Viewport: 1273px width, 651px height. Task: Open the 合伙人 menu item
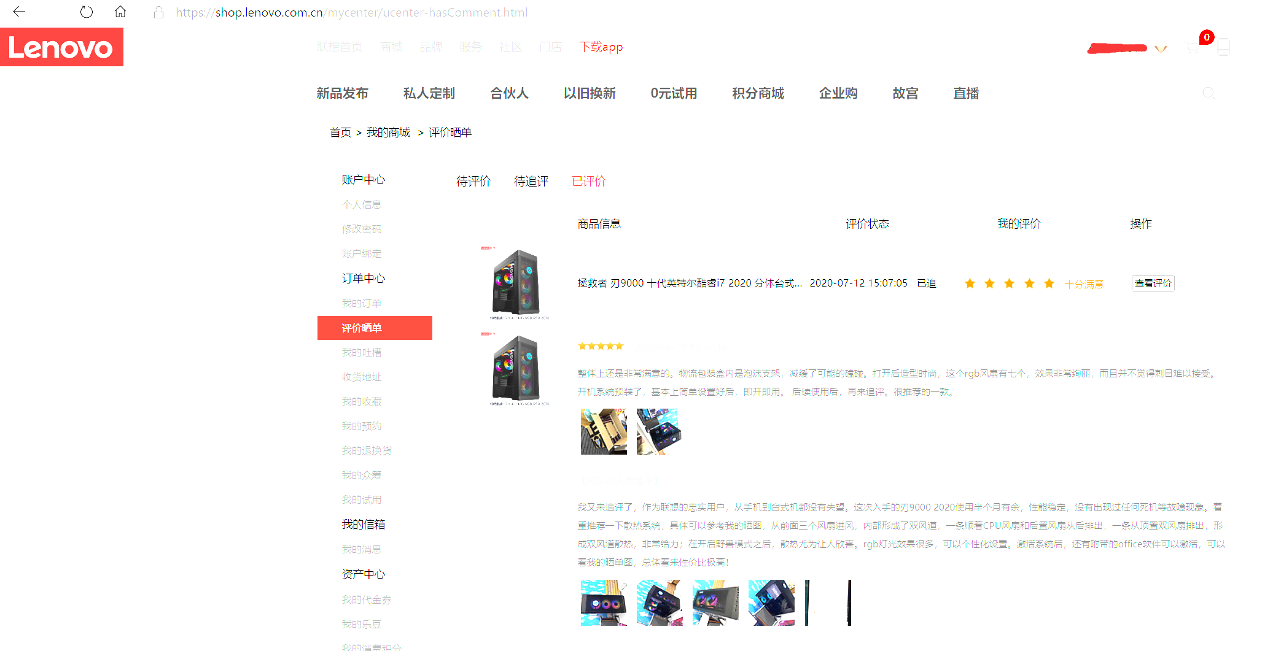509,93
